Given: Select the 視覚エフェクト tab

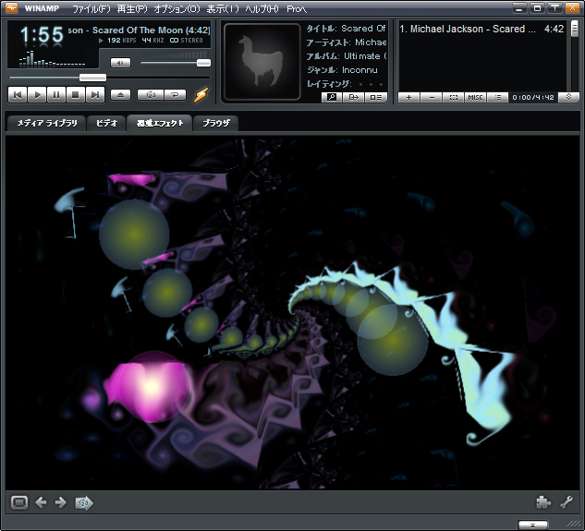Looking at the screenshot, I should [160, 123].
